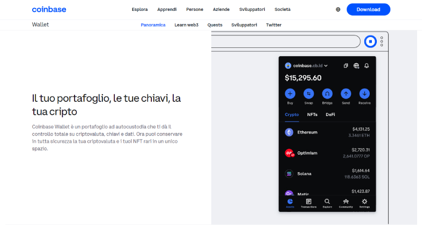Open Sviluppatori in Wallet subnav
The image size is (422, 225).
pyautogui.click(x=244, y=25)
